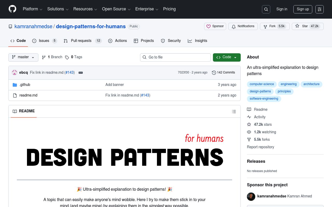The height and width of the screenshot is (207, 332).
Task: Open the search icon in the header
Action: point(266,9)
